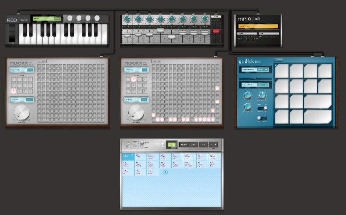Adjust the first mixer channel's fader
The image size is (346, 215).
[x=127, y=35]
